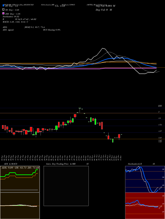Click the tallest candle wick at the price peak

tap(80, 110)
